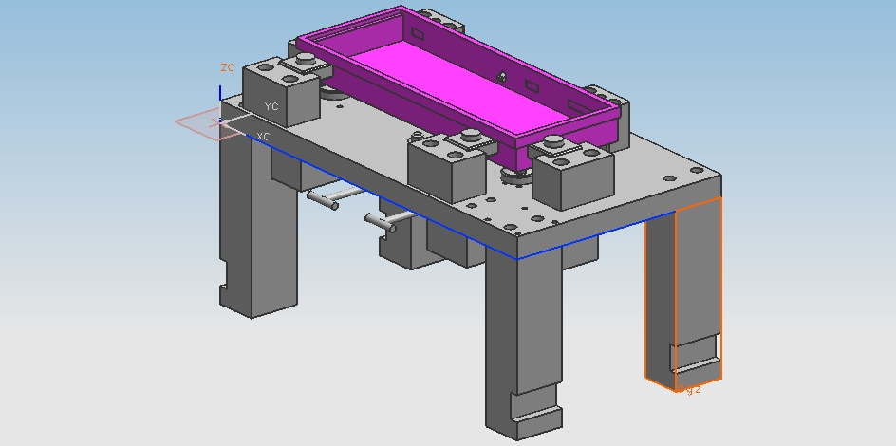This screenshot has width=896, height=446.
Task: Select the tall front center table leg
Action: pyautogui.click(x=523, y=343)
